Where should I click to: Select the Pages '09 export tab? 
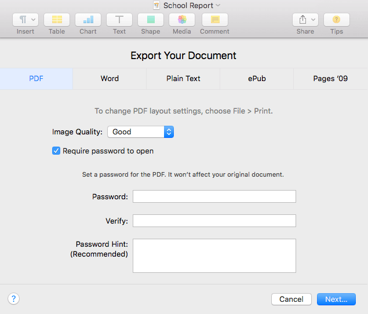point(330,79)
